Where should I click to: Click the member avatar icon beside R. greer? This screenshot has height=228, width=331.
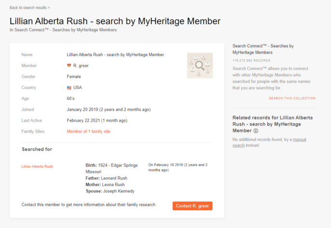[69, 66]
